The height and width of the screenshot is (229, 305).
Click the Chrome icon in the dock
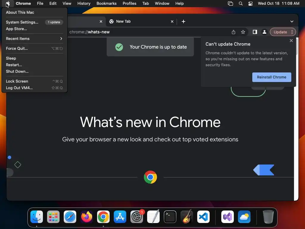103,217
